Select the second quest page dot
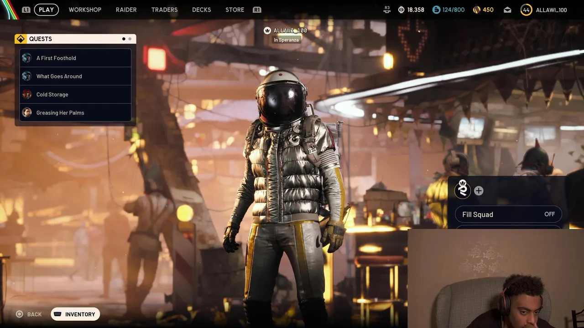 (130, 39)
